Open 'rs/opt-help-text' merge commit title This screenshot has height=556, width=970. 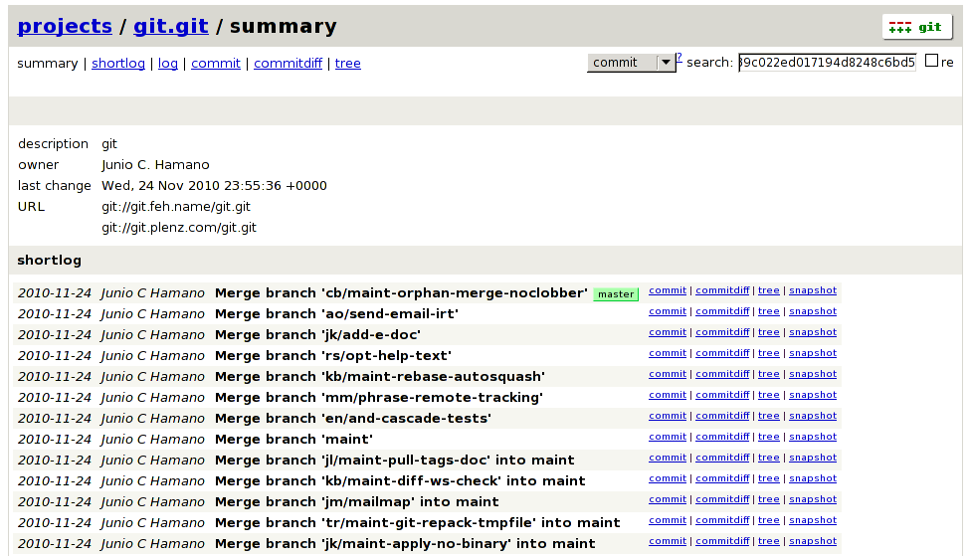click(333, 356)
